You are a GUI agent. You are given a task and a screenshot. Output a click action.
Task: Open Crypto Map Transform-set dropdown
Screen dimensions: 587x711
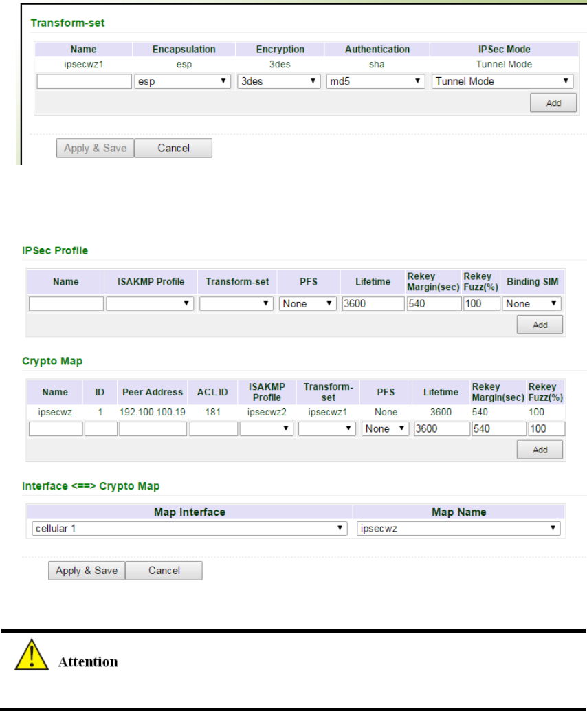pos(326,429)
